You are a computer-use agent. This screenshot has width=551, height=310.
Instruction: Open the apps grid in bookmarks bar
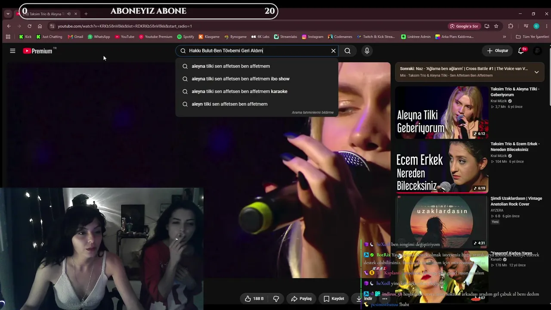point(8,37)
